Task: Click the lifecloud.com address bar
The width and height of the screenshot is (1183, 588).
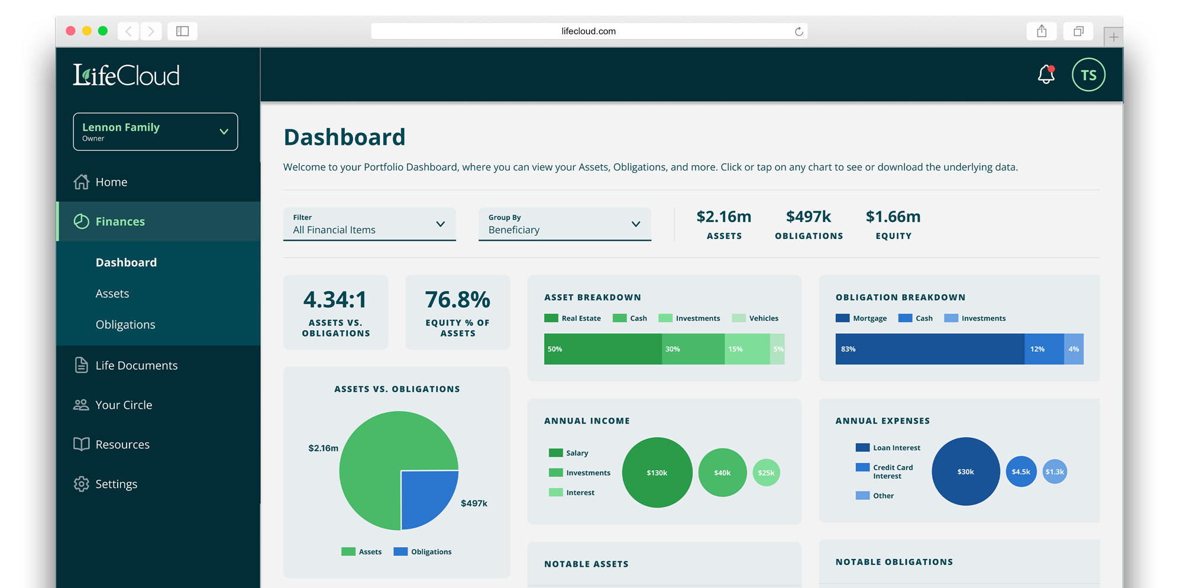Action: click(588, 31)
